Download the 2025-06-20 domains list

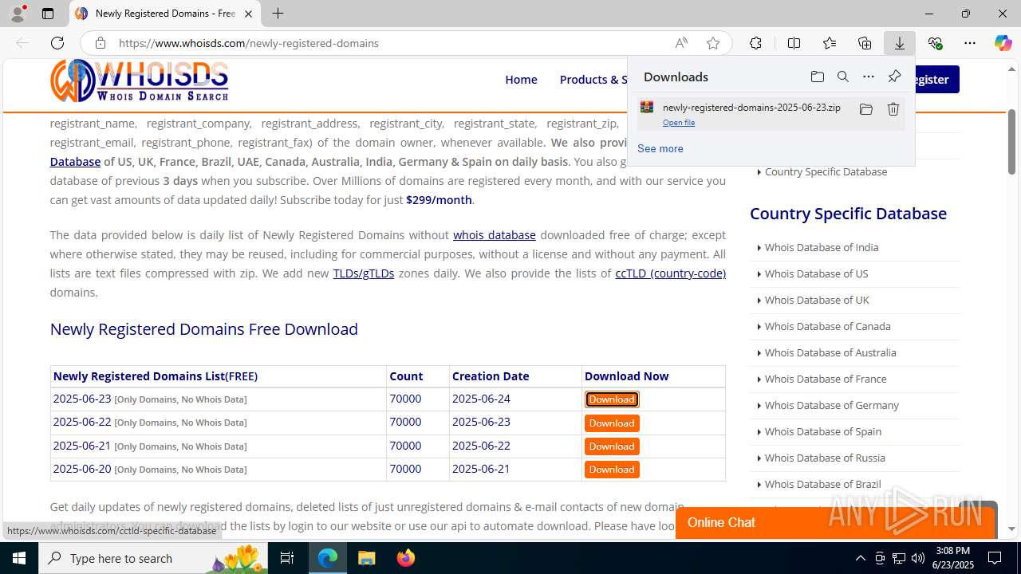click(612, 470)
